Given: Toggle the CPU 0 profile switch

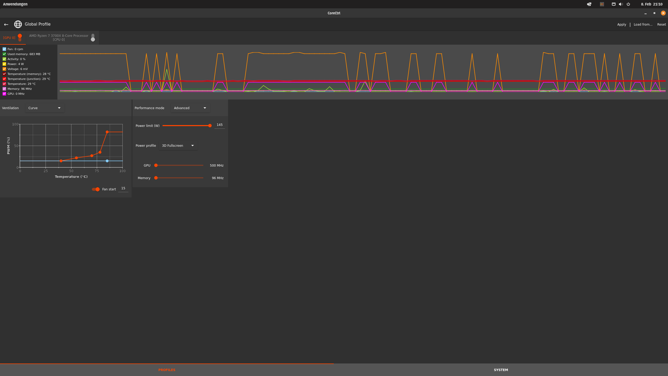Looking at the screenshot, I should pos(93,38).
